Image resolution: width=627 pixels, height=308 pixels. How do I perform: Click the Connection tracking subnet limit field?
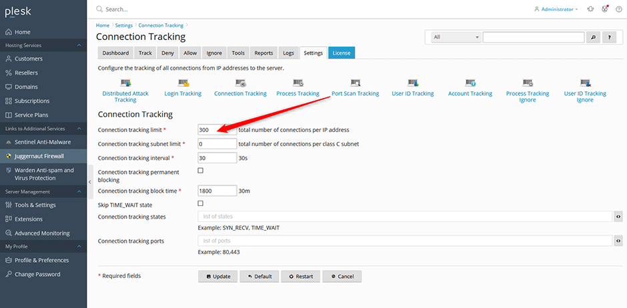pyautogui.click(x=217, y=144)
